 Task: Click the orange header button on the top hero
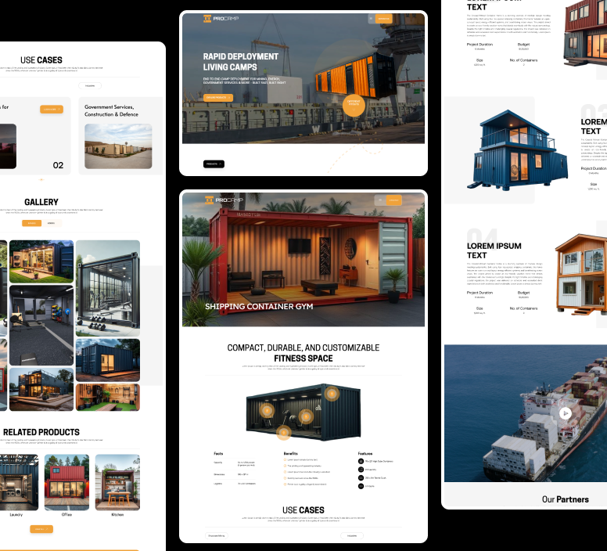click(383, 19)
